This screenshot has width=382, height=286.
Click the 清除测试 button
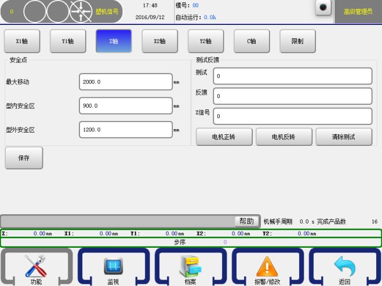pos(344,137)
